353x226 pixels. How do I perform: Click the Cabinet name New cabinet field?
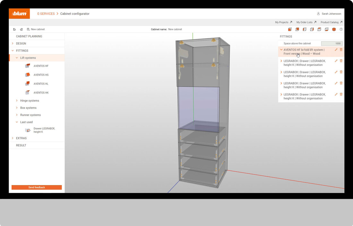(x=175, y=29)
